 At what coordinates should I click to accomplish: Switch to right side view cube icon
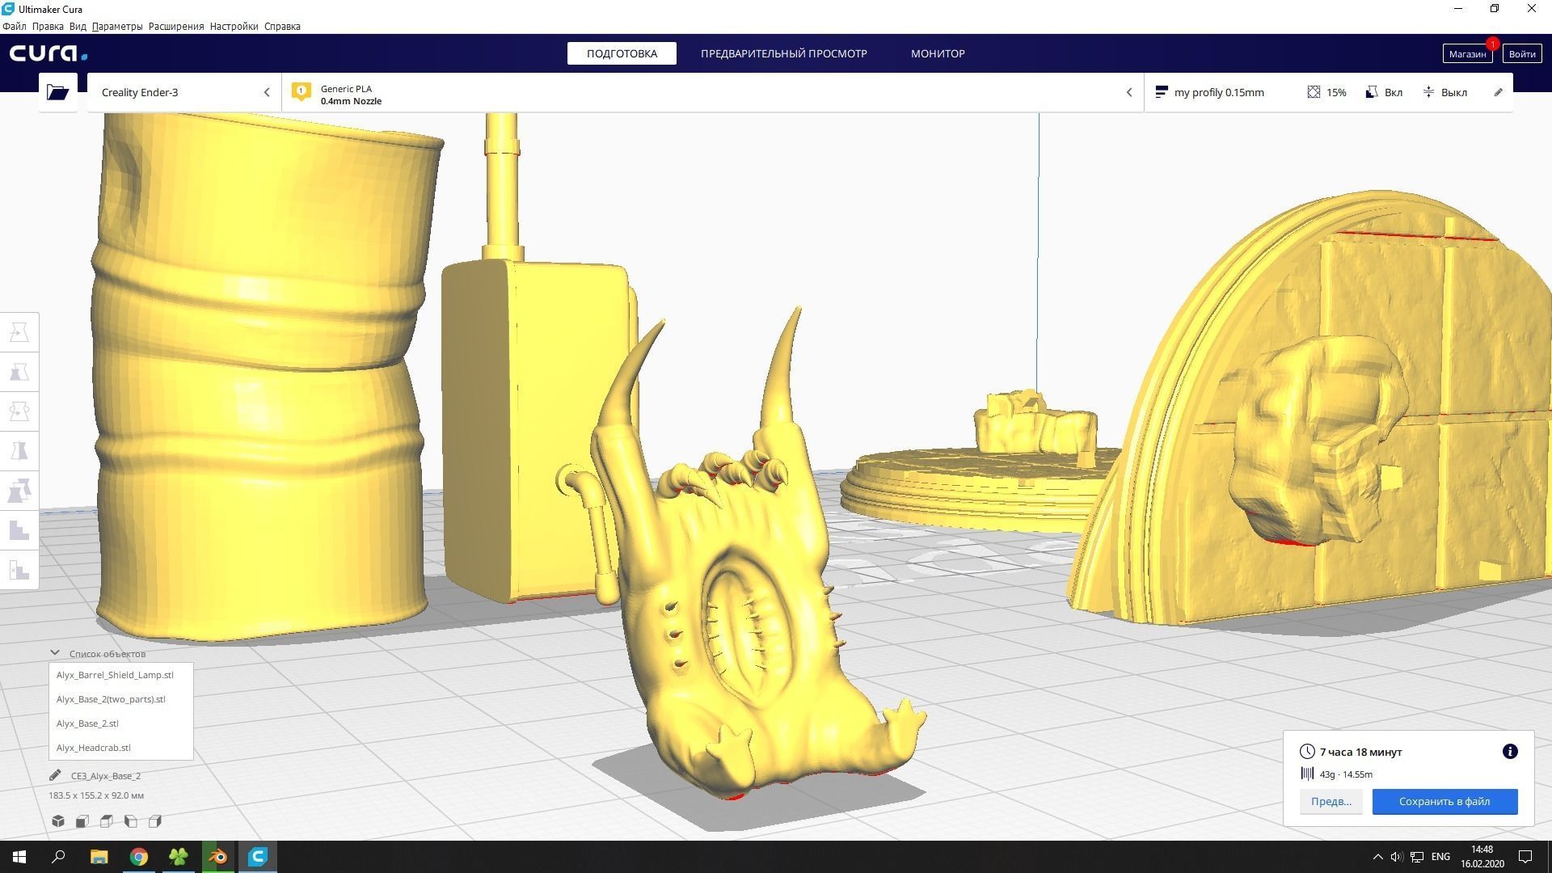coord(155,821)
